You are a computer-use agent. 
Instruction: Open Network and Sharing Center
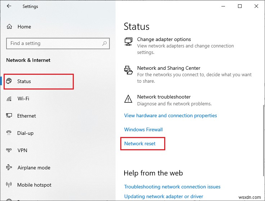[x=169, y=68]
